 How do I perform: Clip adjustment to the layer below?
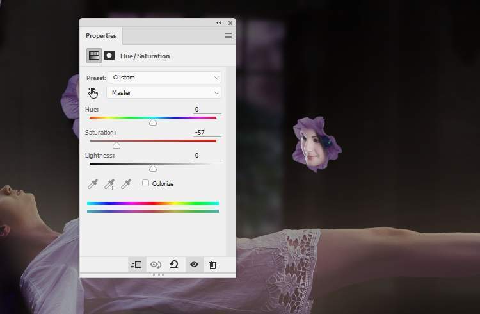click(x=136, y=265)
